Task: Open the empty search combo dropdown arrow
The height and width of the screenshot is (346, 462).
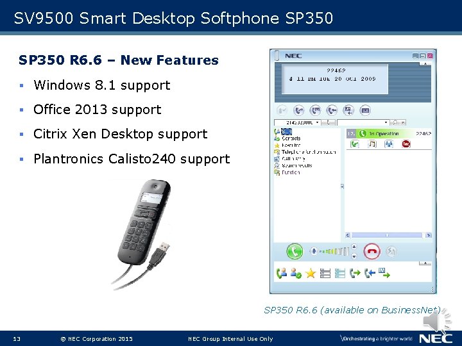Action: (386, 122)
